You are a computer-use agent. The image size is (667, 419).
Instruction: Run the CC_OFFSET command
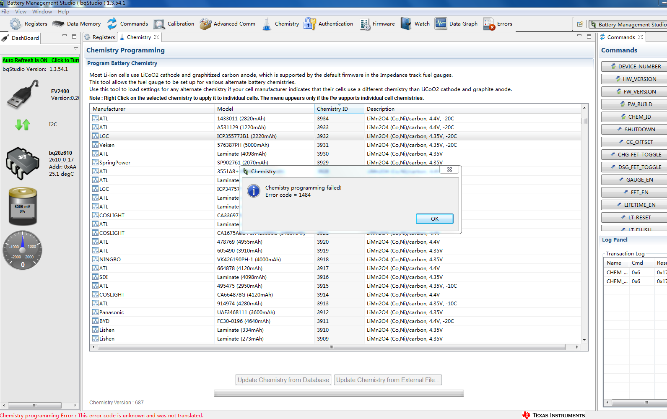[635, 142]
